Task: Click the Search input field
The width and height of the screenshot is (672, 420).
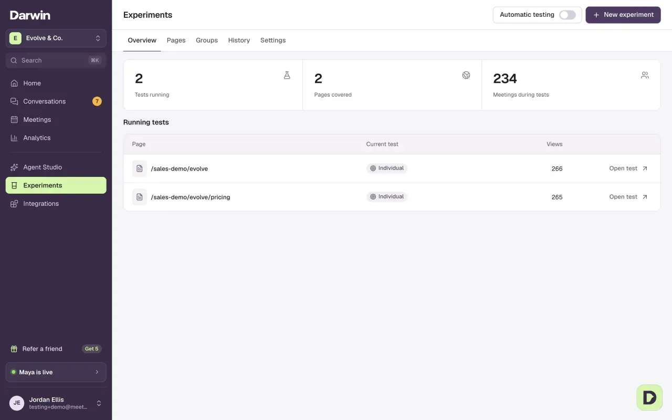Action: click(x=56, y=60)
